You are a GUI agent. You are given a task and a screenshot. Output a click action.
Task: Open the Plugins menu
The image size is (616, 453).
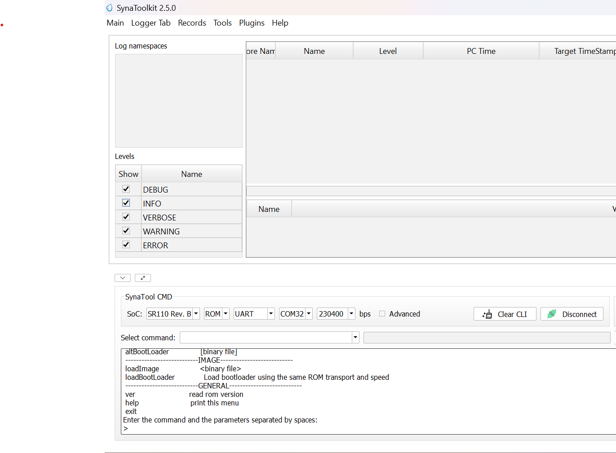[x=252, y=23]
